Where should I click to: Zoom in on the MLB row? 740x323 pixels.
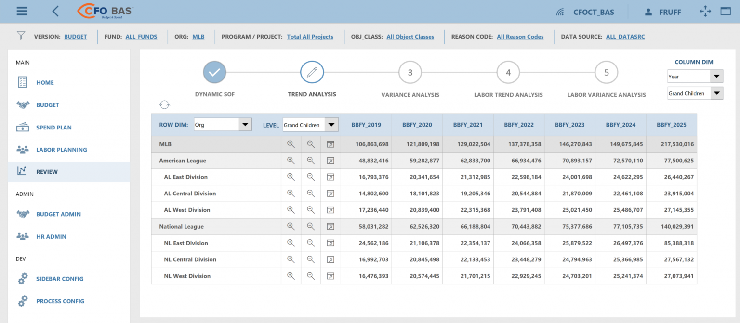tap(291, 144)
